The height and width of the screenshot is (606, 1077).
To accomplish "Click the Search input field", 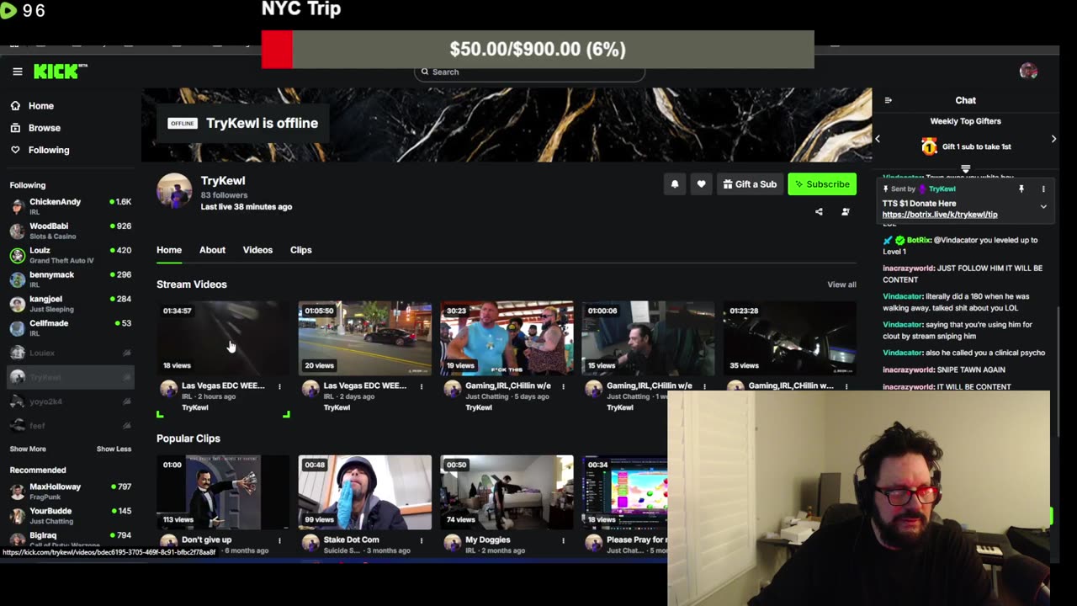I will [530, 72].
